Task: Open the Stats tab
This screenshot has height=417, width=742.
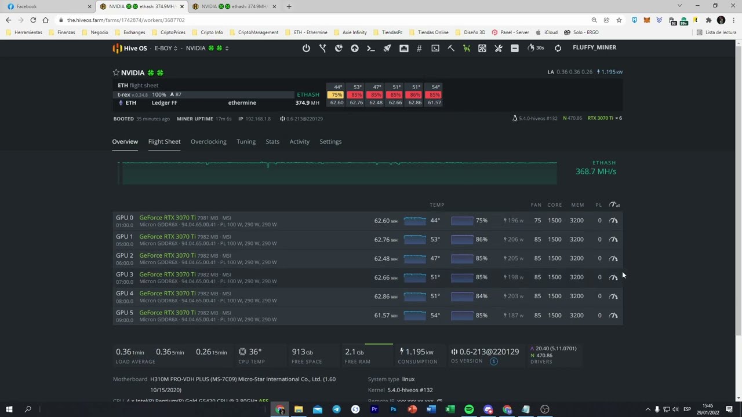Action: pyautogui.click(x=272, y=141)
